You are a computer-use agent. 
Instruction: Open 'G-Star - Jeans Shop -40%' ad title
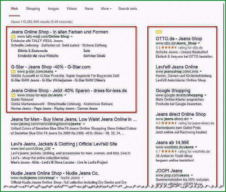[x=51, y=67]
